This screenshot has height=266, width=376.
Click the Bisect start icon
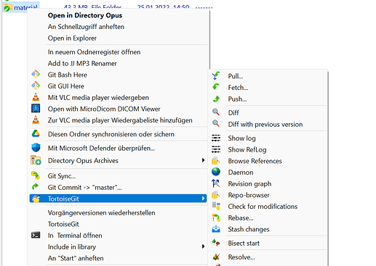(x=216, y=242)
